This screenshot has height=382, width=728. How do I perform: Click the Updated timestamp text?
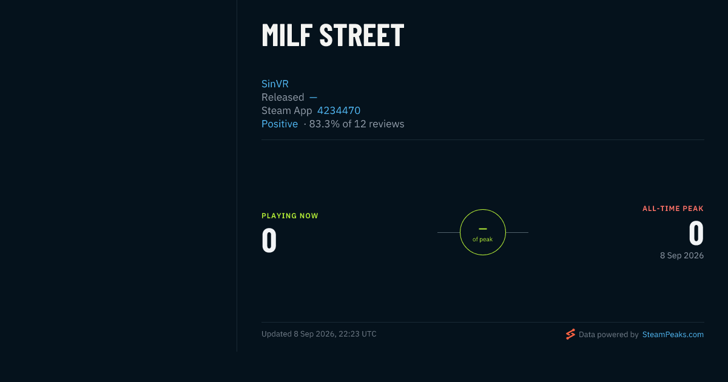coord(319,334)
